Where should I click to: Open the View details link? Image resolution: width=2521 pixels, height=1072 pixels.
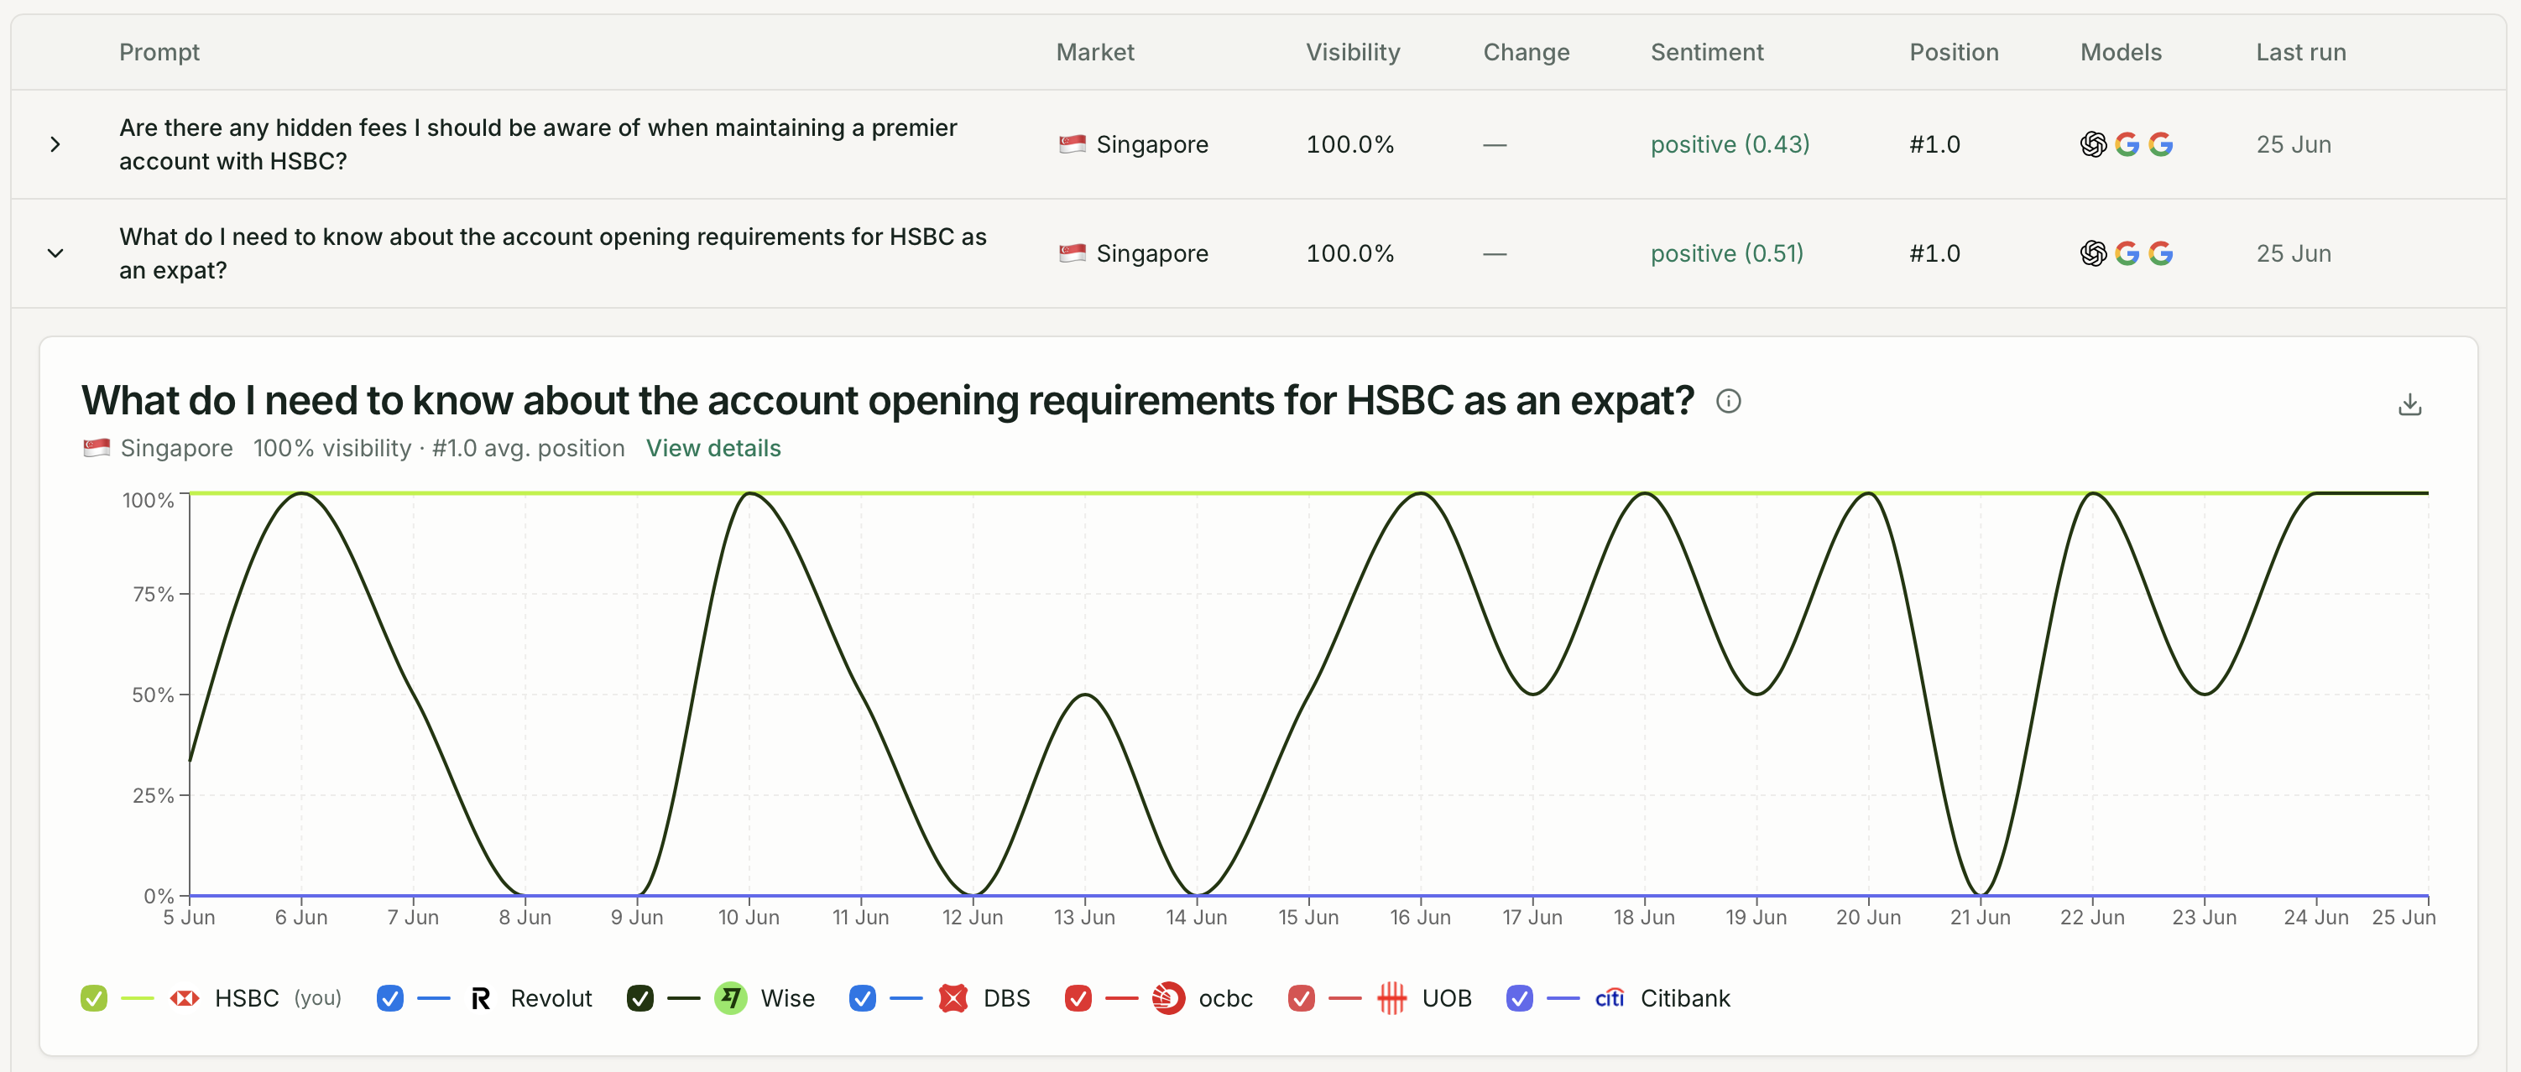713,448
